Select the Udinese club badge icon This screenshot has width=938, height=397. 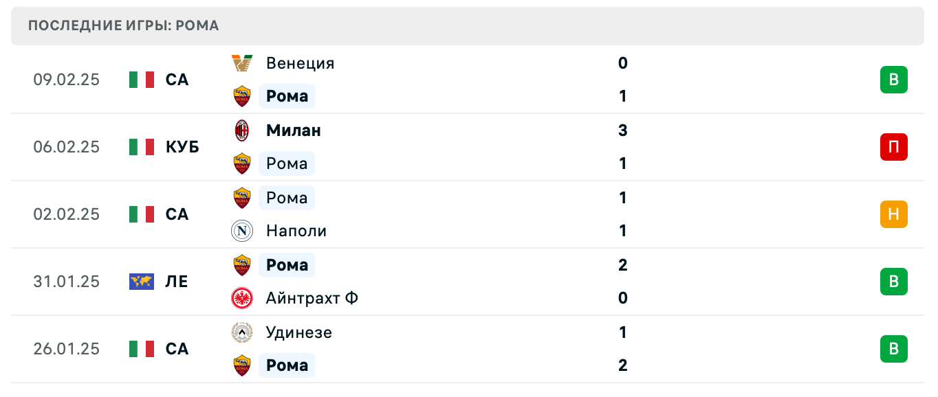tap(242, 332)
